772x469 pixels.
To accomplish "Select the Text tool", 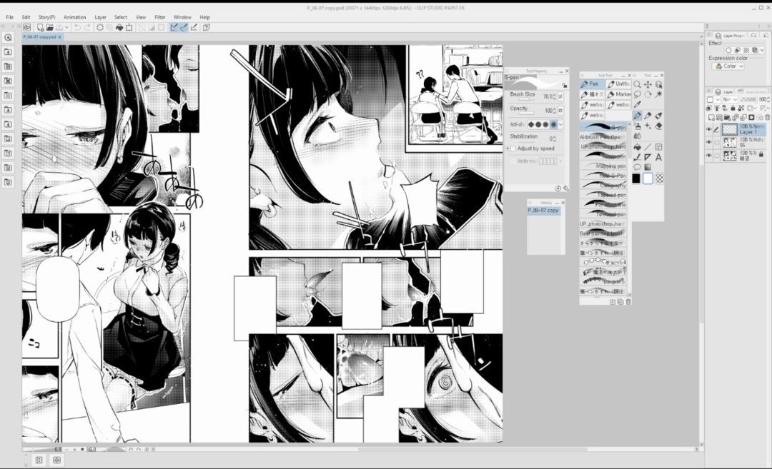I will (659, 157).
